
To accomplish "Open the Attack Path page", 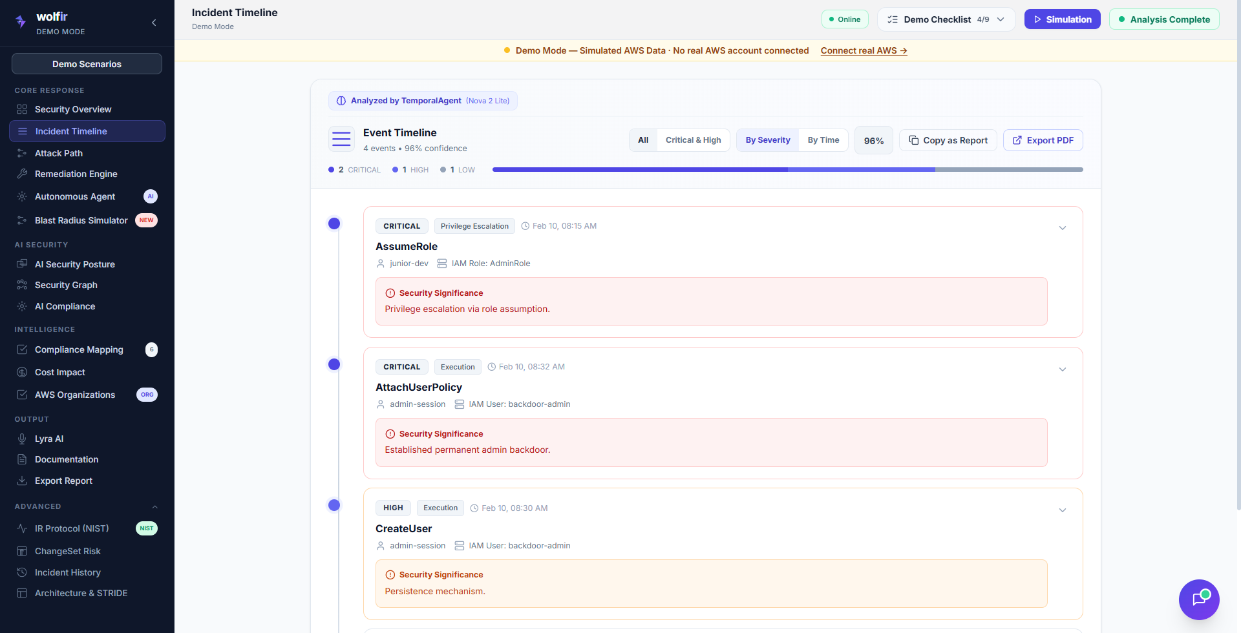I will pos(87,153).
